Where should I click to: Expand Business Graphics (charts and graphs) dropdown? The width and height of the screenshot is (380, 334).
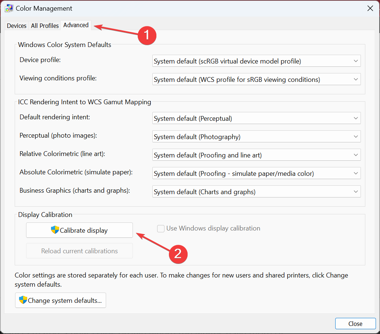(256, 192)
